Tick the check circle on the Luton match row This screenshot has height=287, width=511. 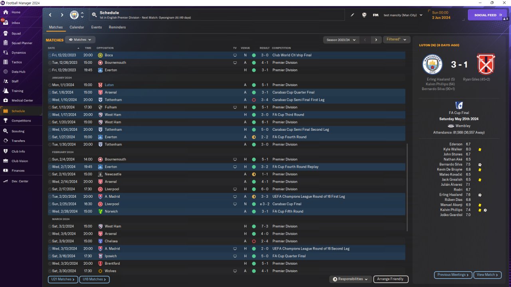pos(50,85)
